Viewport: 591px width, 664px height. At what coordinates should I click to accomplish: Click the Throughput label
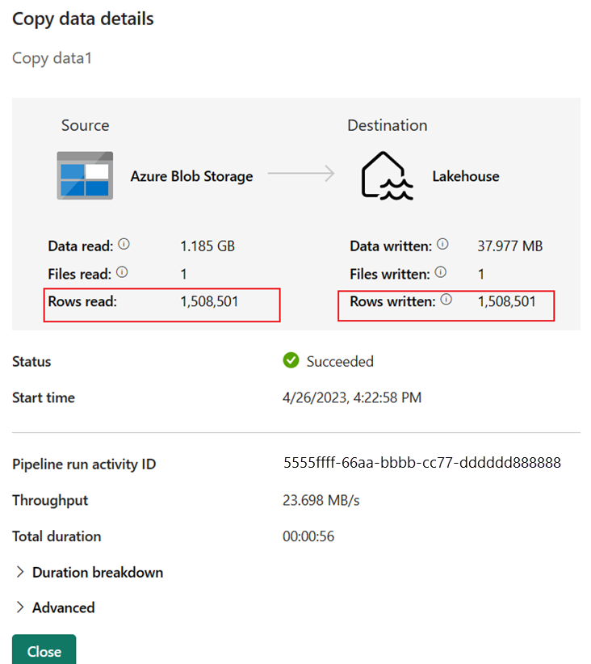pos(50,501)
